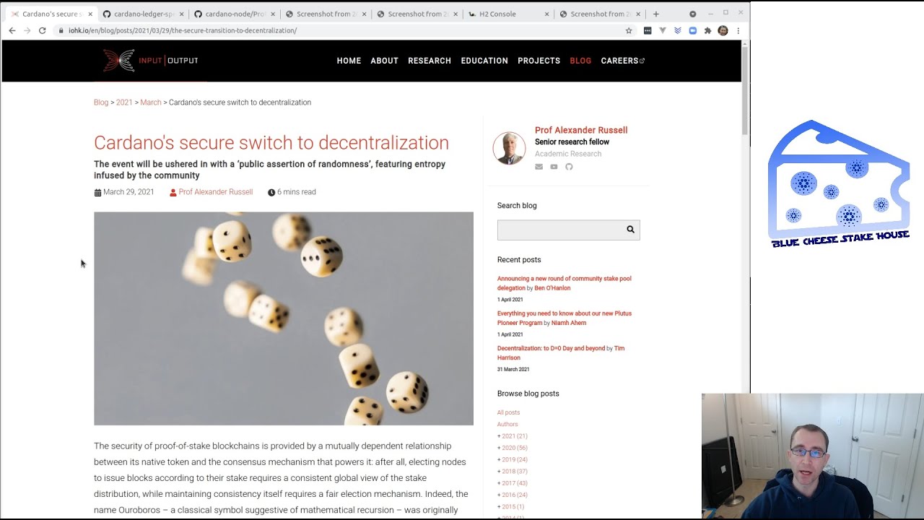This screenshot has width=924, height=520.
Task: Click the blog search magnifier icon
Action: pos(630,230)
